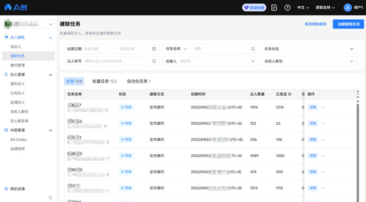
Task: Click the search icon in 达人账号 field
Action: 154,61
